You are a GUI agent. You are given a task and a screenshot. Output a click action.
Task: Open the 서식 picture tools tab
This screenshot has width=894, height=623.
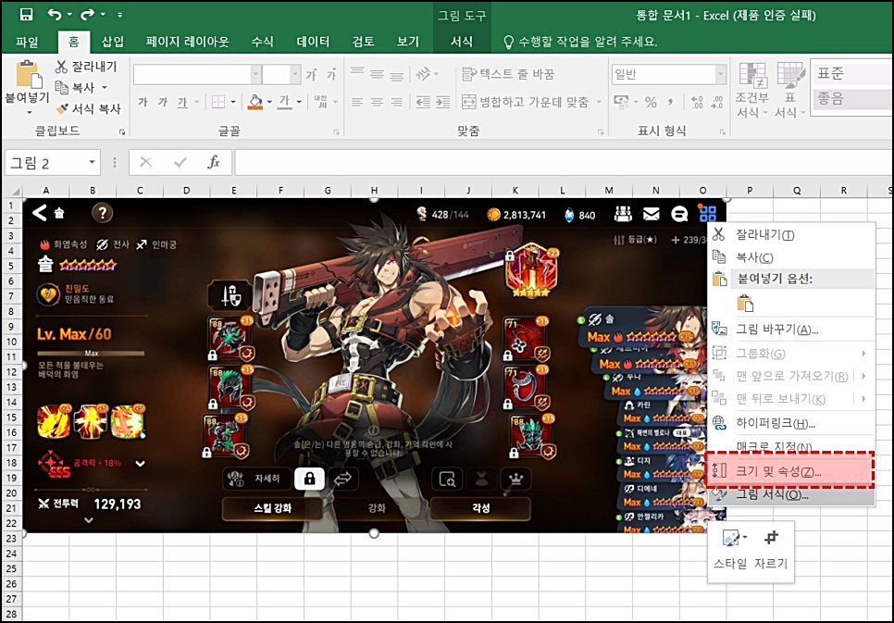point(461,42)
